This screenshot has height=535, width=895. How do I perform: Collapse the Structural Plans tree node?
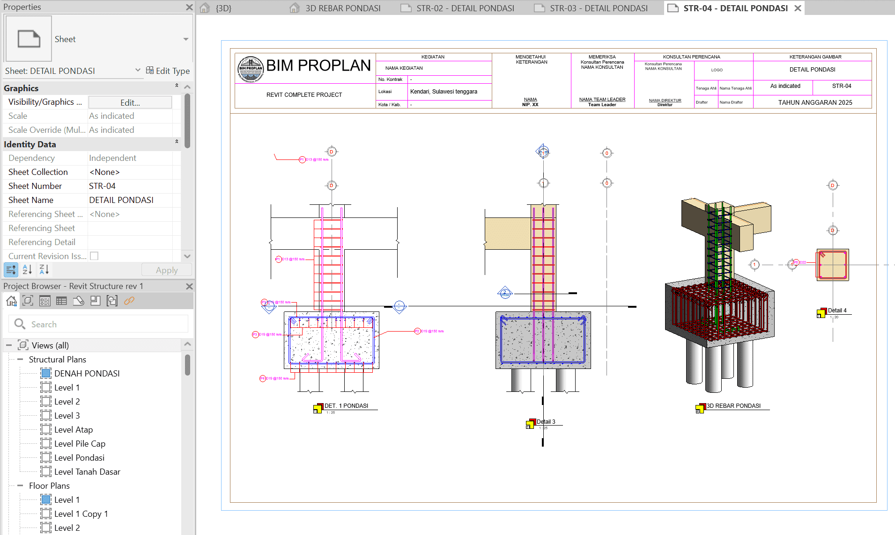point(20,359)
